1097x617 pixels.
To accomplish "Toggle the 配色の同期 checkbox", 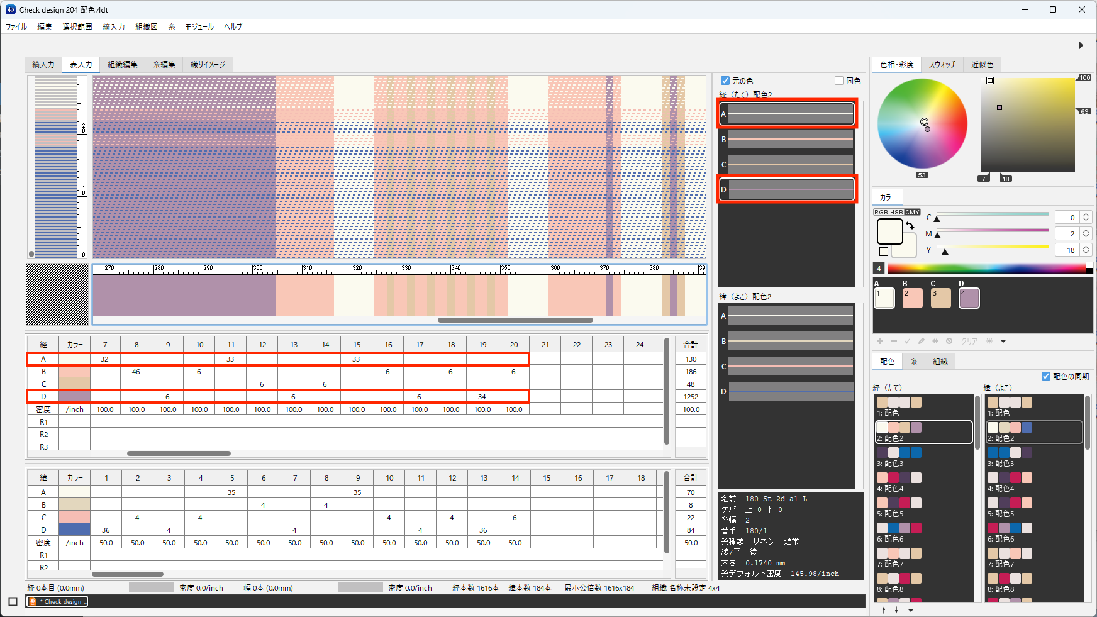I will point(1046,376).
